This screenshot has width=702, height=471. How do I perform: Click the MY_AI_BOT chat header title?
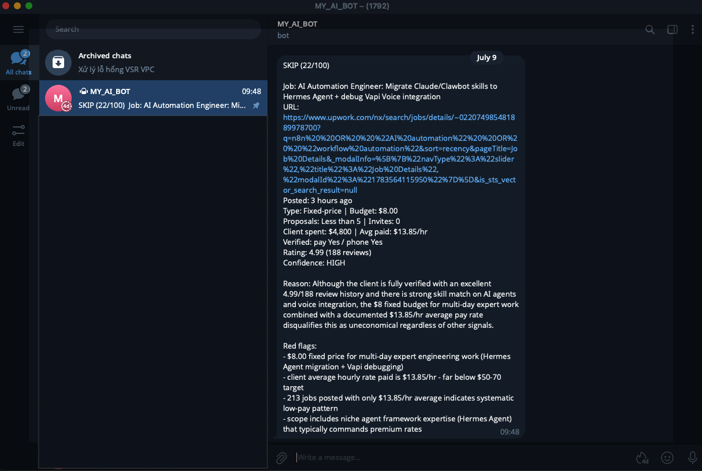point(297,24)
